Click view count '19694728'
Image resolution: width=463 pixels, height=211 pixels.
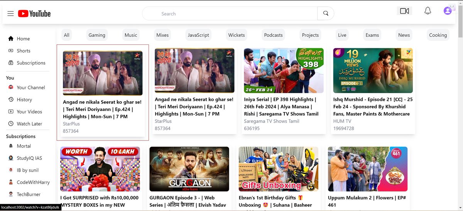(x=344, y=128)
